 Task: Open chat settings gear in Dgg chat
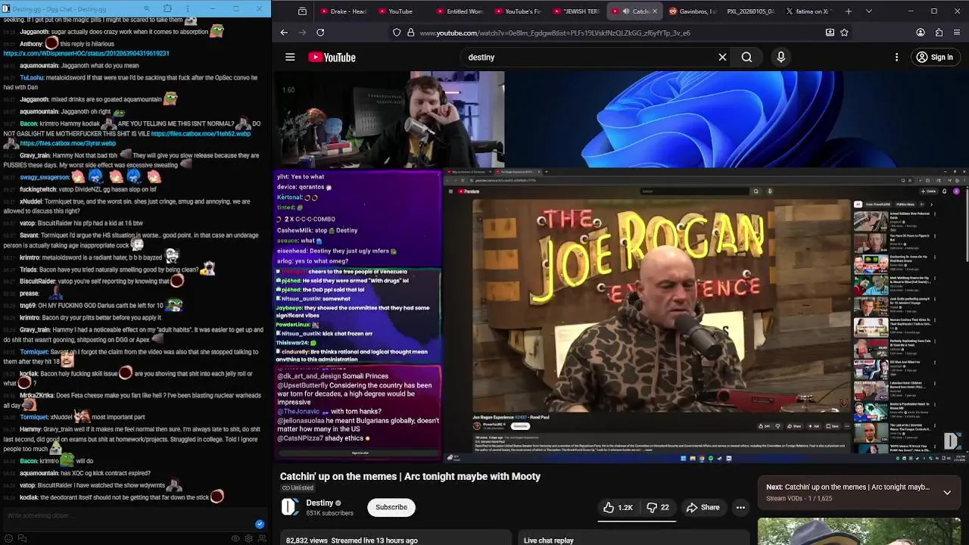249,538
